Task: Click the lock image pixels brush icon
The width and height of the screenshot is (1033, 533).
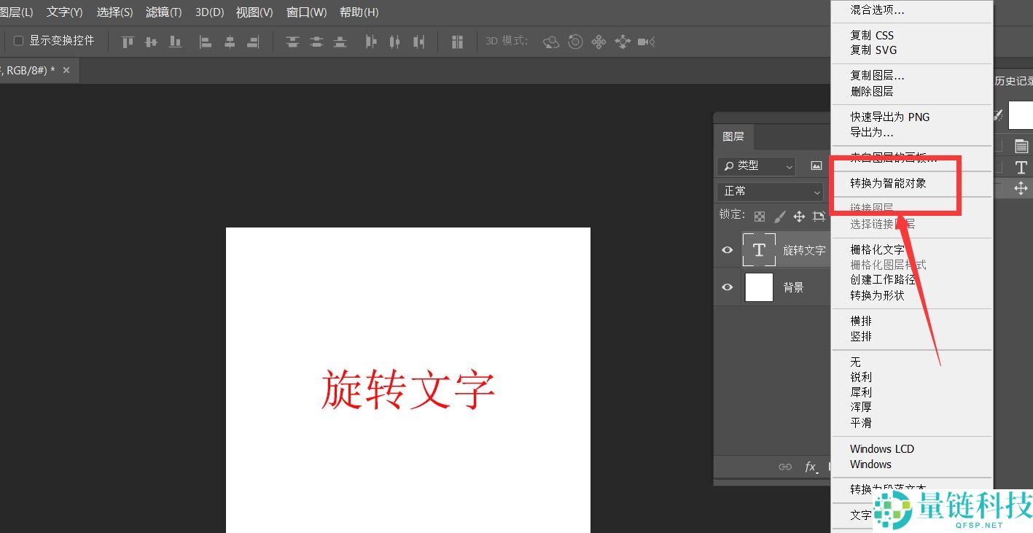Action: point(779,217)
